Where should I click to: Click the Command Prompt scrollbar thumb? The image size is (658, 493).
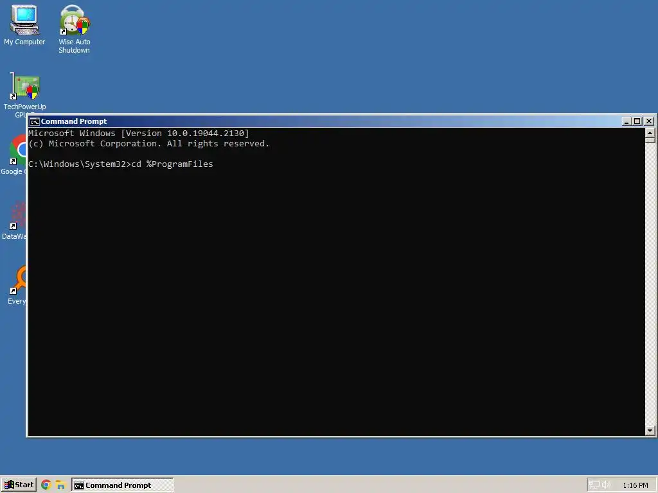tap(650, 141)
